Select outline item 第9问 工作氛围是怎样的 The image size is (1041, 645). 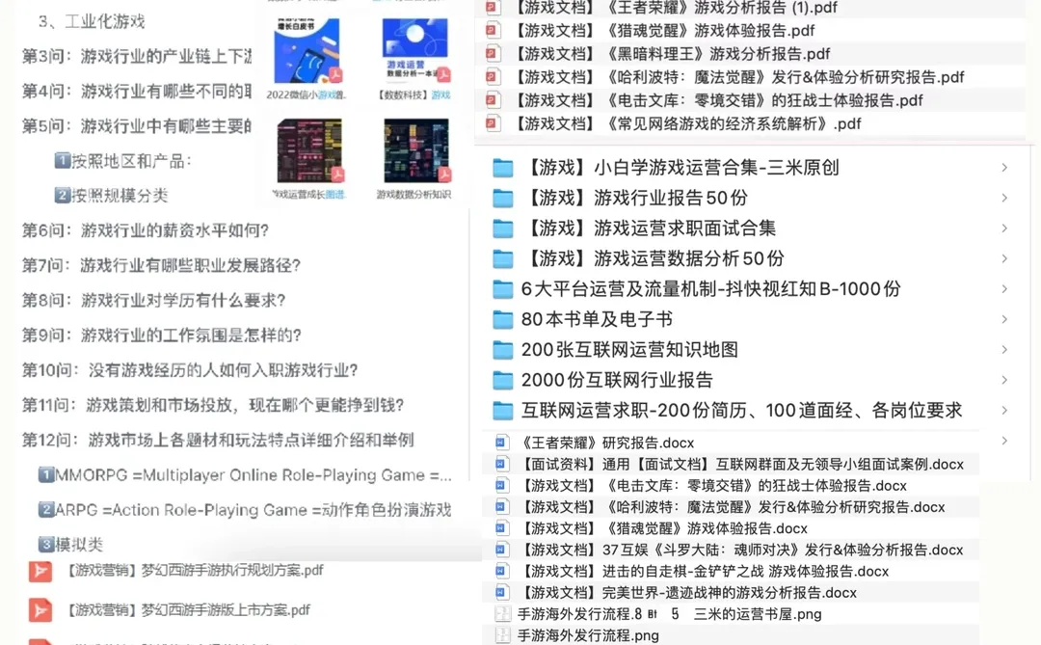coord(161,336)
